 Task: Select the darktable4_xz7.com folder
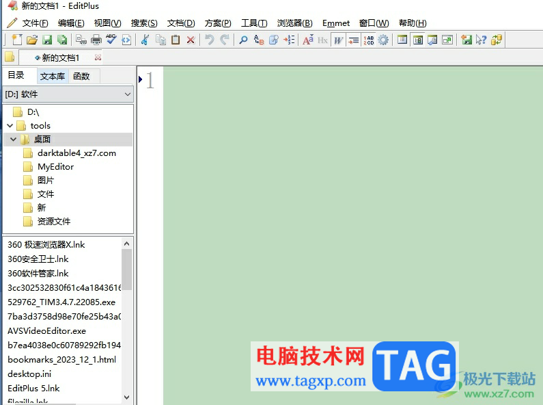click(x=77, y=153)
